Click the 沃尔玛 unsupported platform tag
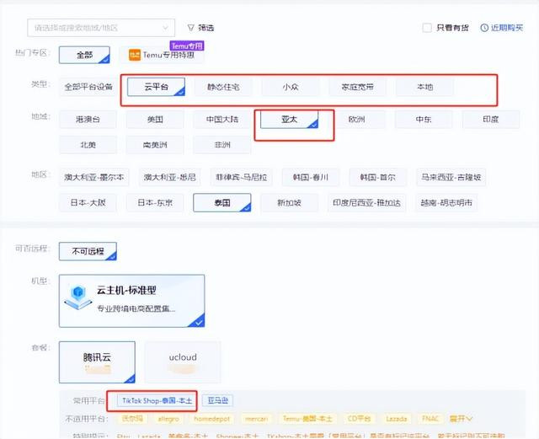The height and width of the screenshot is (439, 539). [133, 419]
